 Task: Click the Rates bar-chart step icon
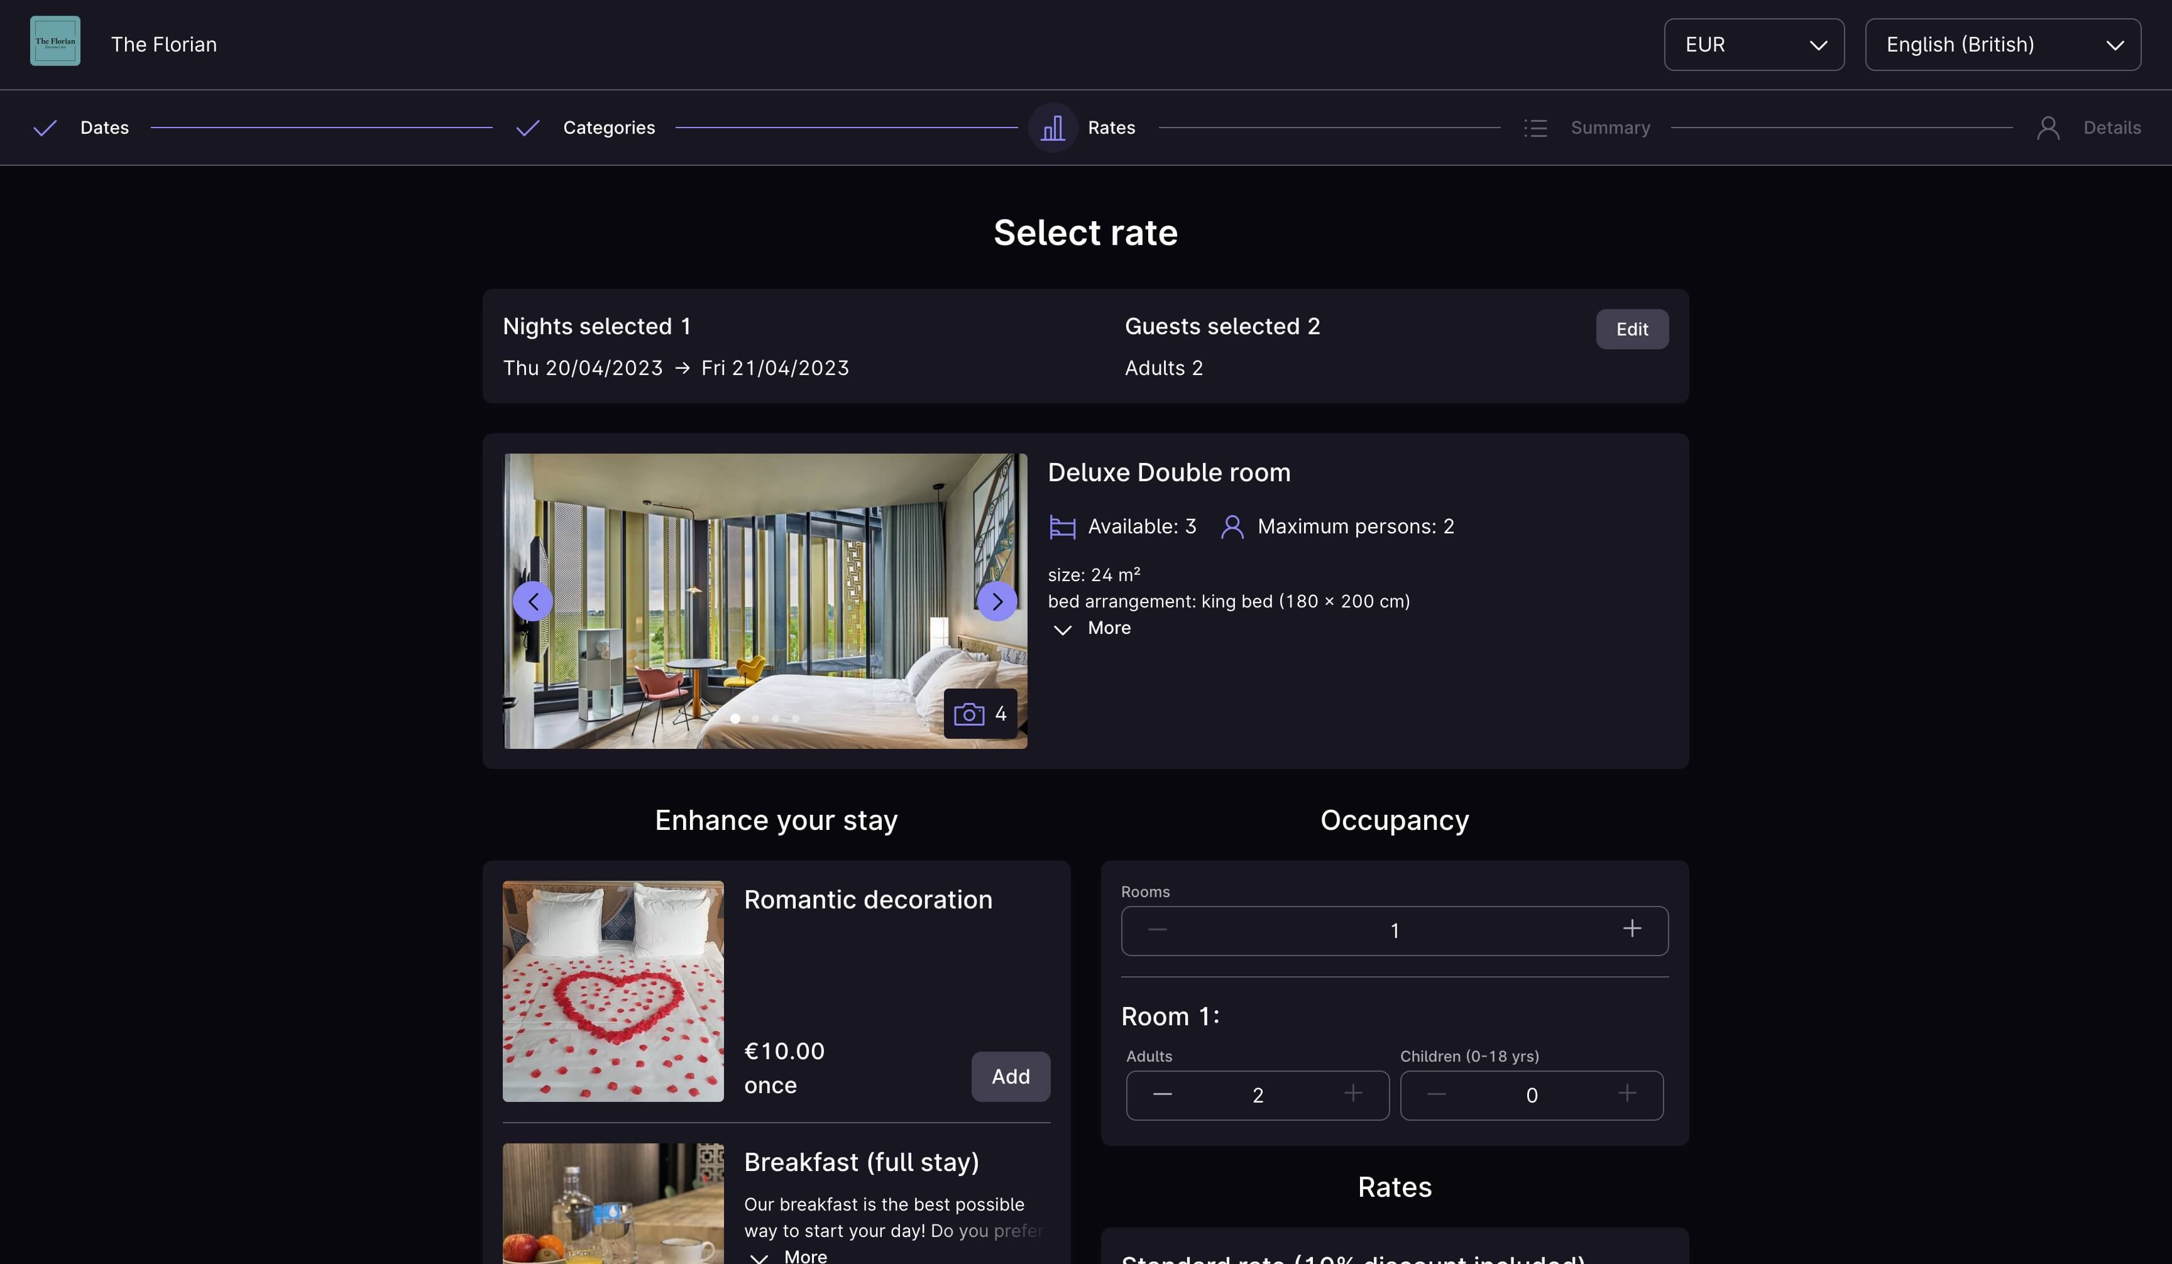point(1053,128)
